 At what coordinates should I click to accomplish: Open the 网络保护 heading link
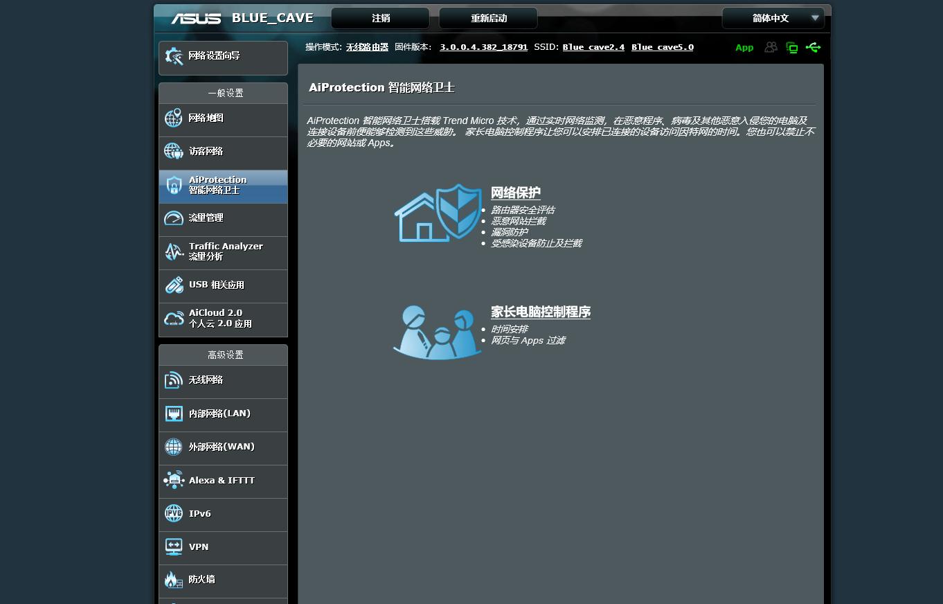click(515, 193)
